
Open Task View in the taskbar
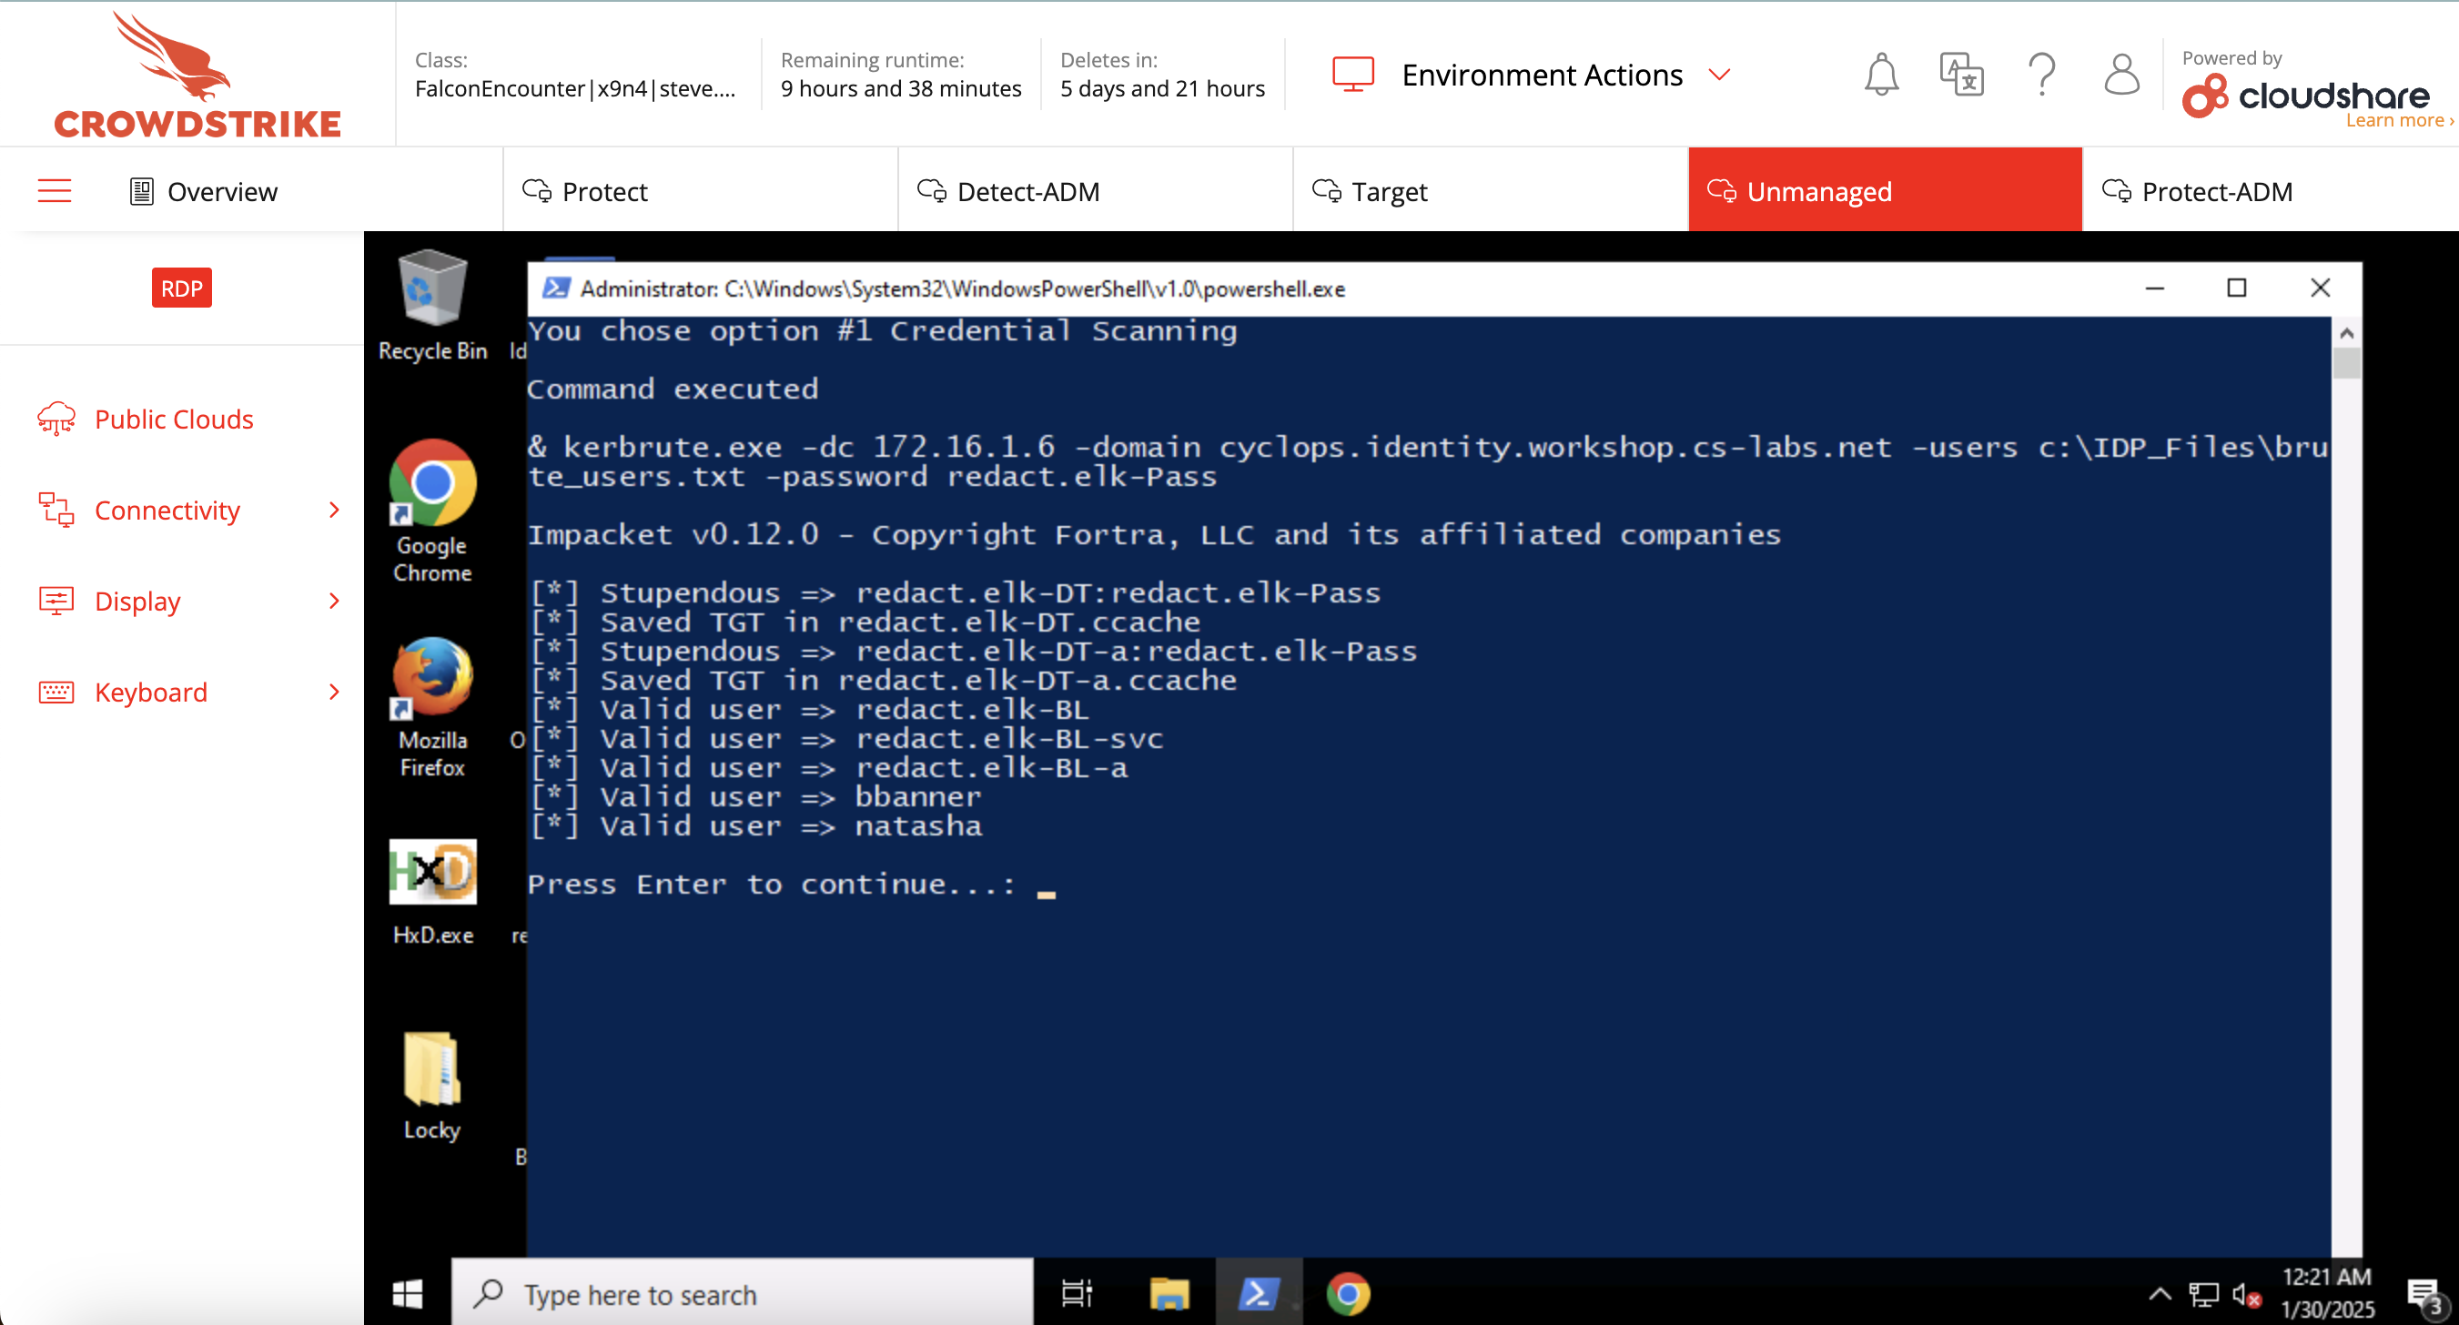pos(1077,1293)
